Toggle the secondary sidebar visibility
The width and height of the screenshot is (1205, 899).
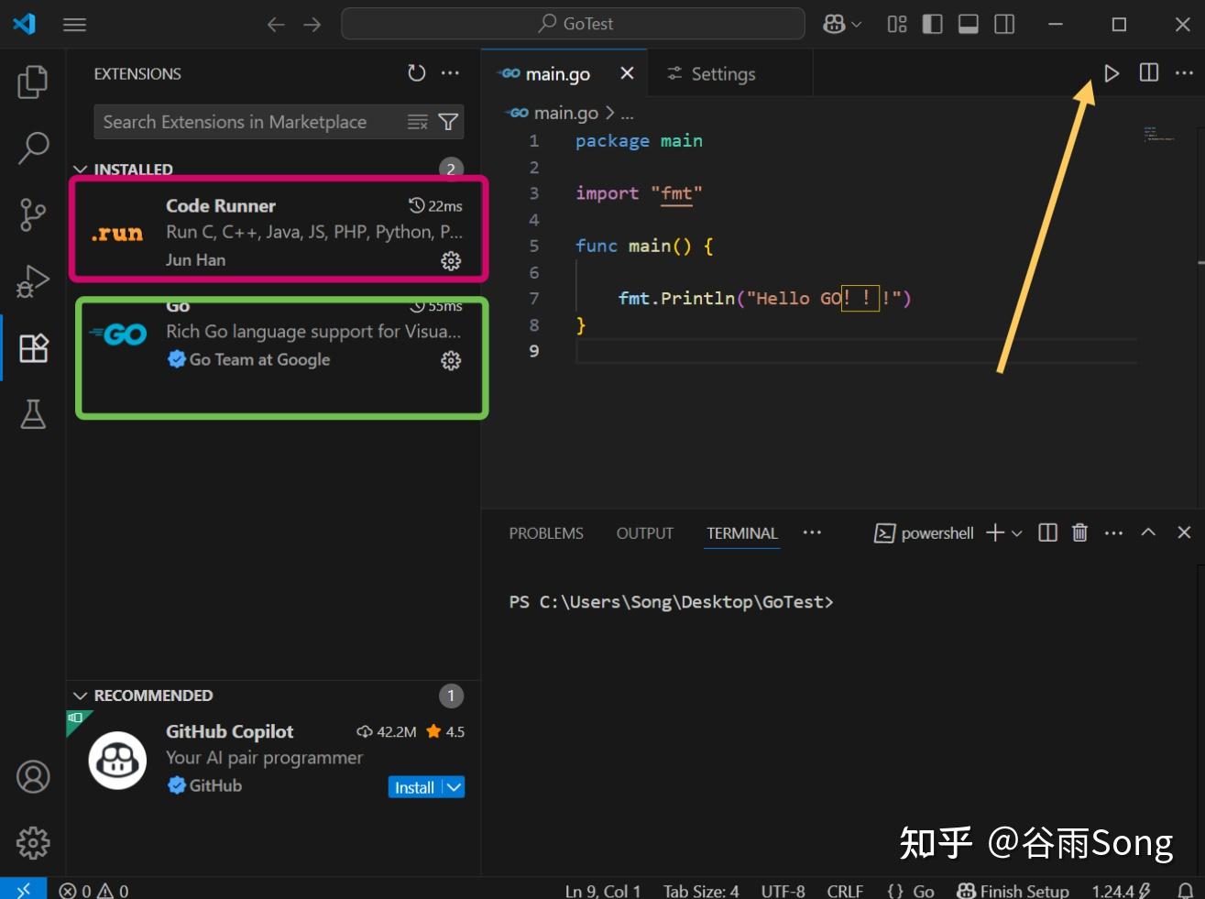pyautogui.click(x=1004, y=24)
